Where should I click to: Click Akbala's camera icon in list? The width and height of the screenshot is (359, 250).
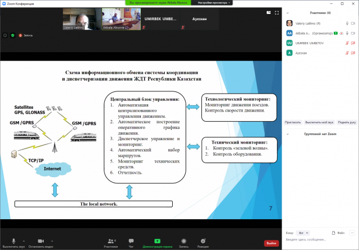tap(353, 33)
